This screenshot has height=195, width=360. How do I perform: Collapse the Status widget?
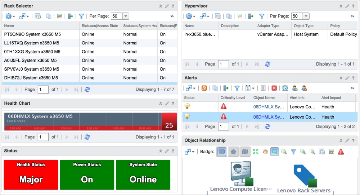161,151
